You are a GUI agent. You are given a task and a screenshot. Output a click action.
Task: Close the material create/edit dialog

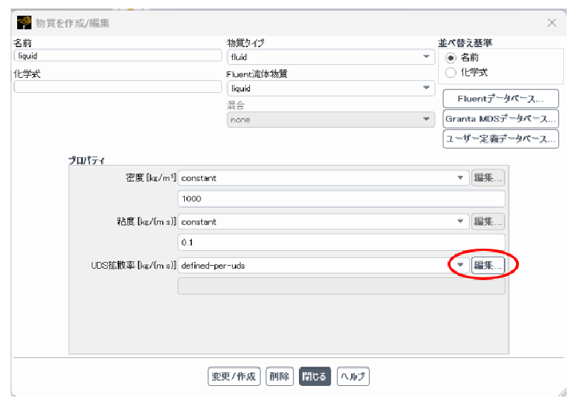[552, 23]
